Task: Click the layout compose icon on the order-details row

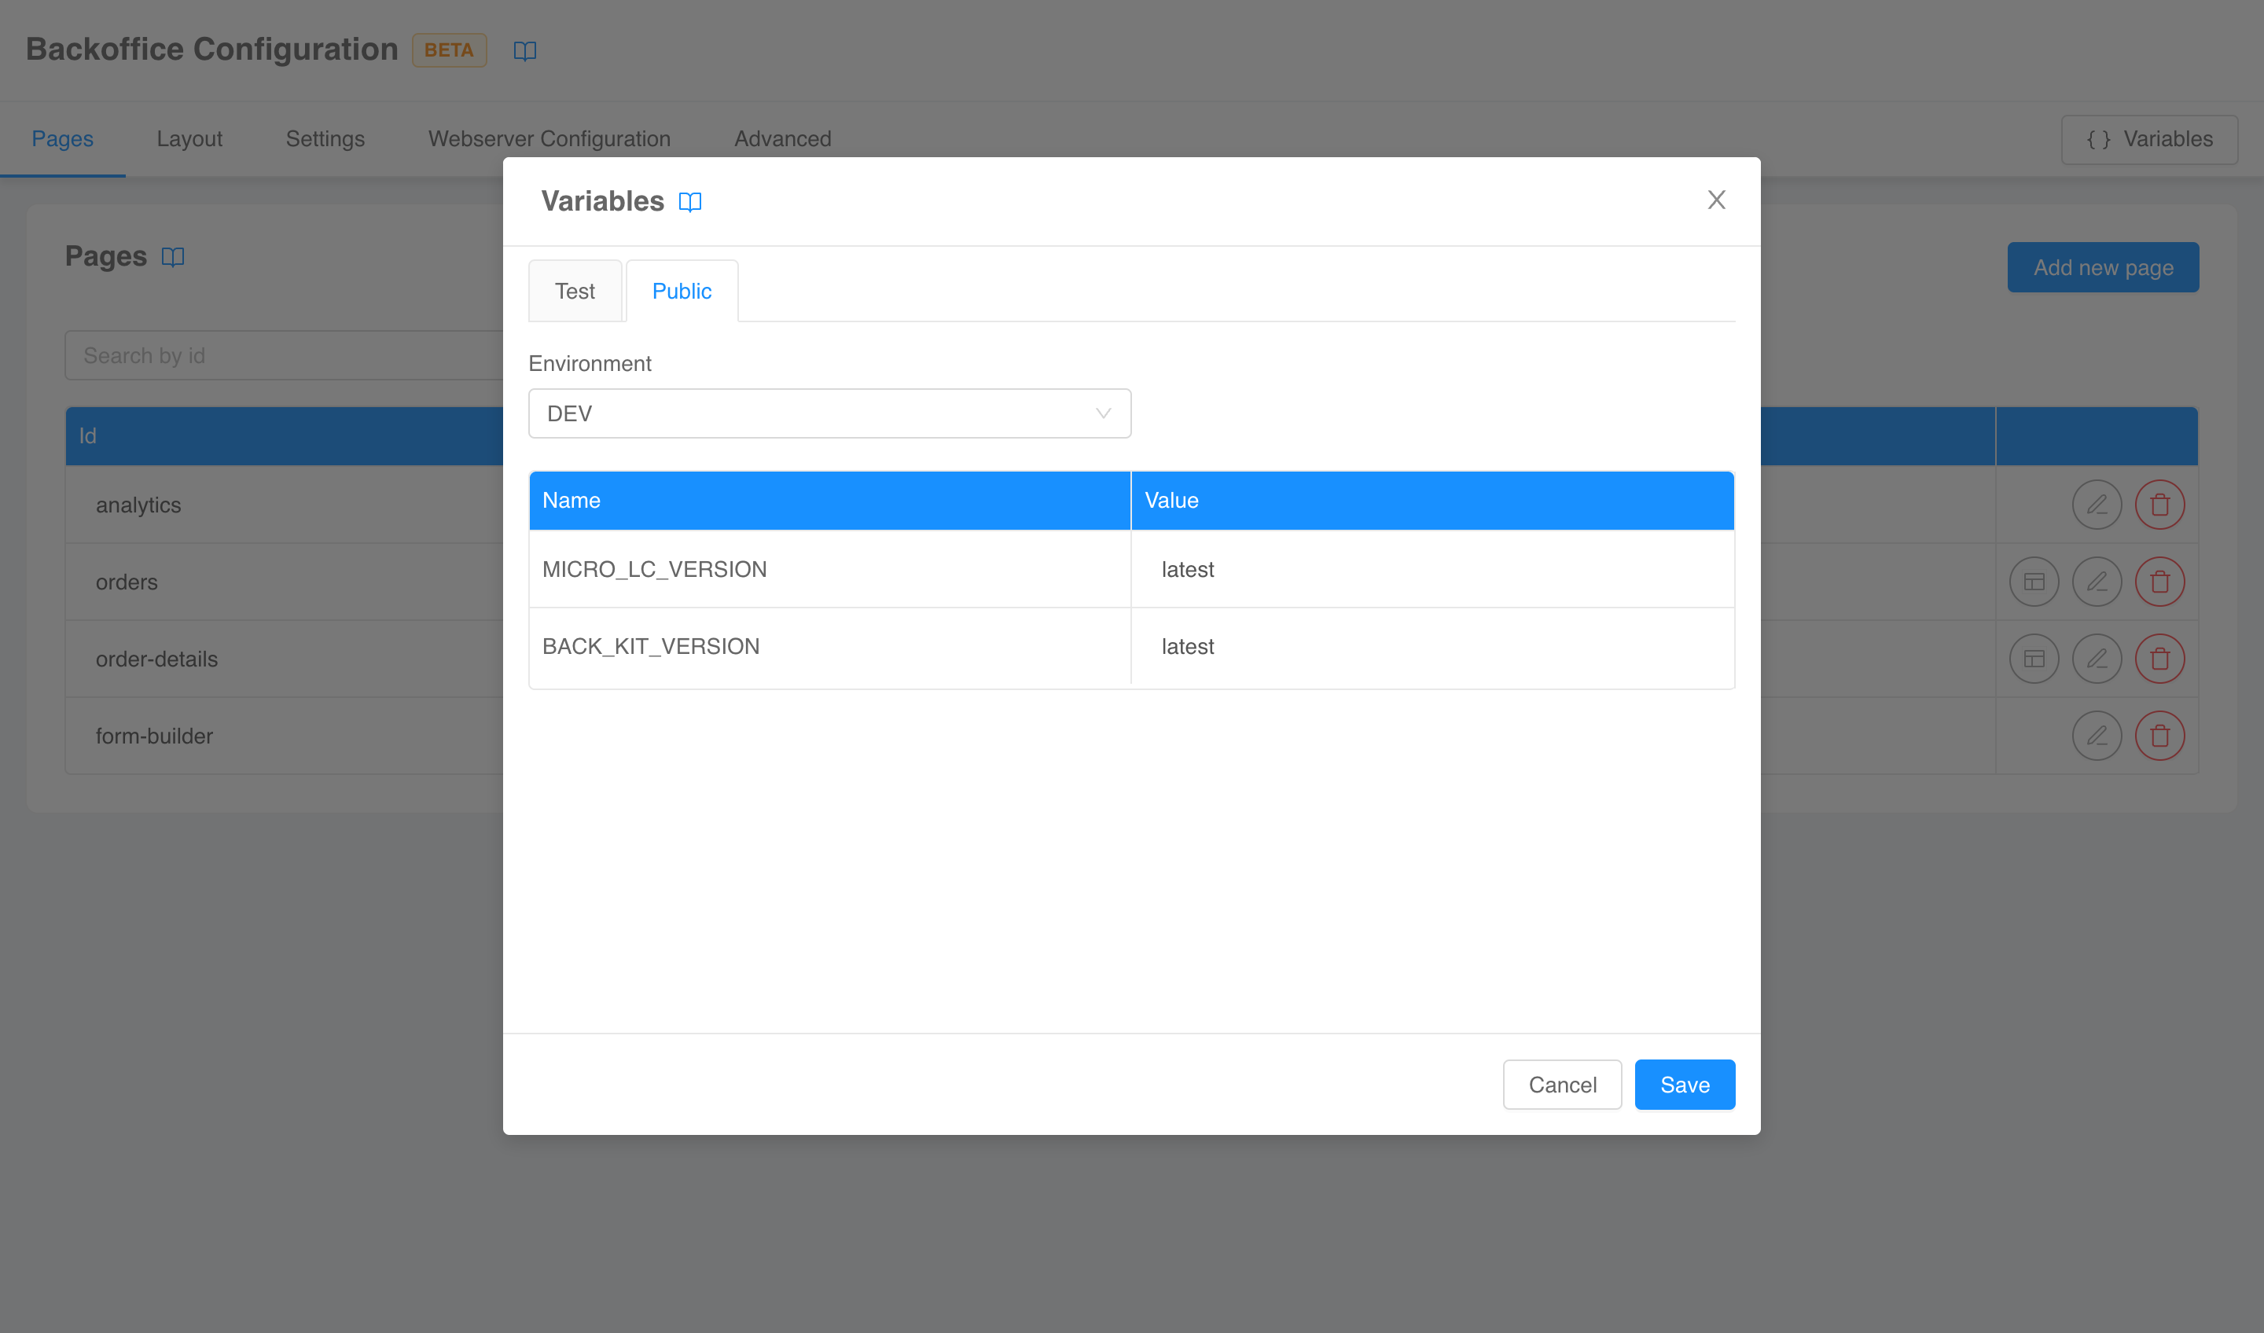Action: (x=2034, y=658)
